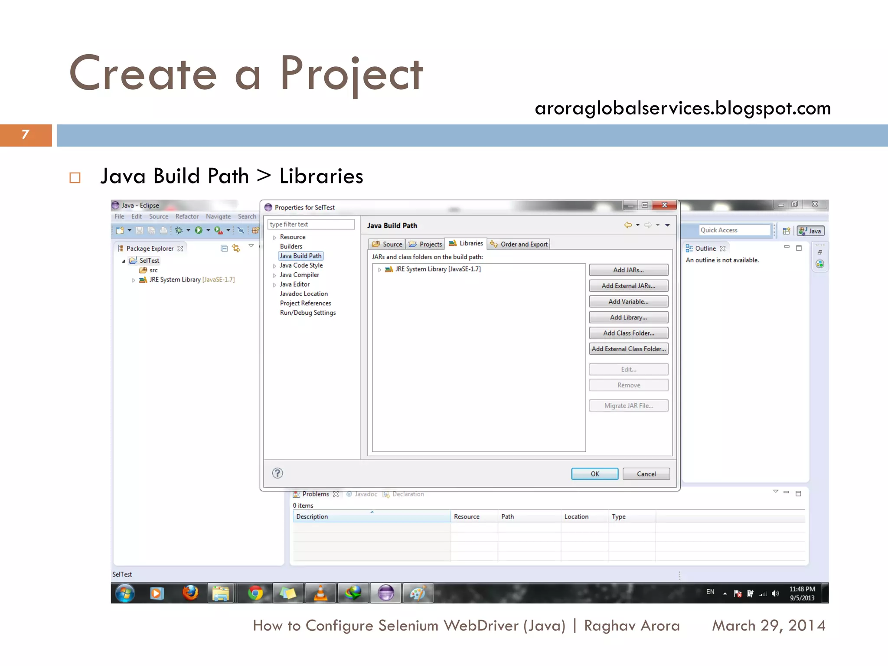Open back history dropdown in Properties dialog
Image resolution: width=888 pixels, height=666 pixels.
[x=638, y=225]
